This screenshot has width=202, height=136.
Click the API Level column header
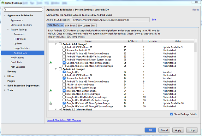[x=133, y=41]
